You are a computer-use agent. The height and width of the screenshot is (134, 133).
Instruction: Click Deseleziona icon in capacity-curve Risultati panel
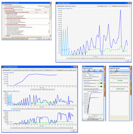tap(94, 70)
